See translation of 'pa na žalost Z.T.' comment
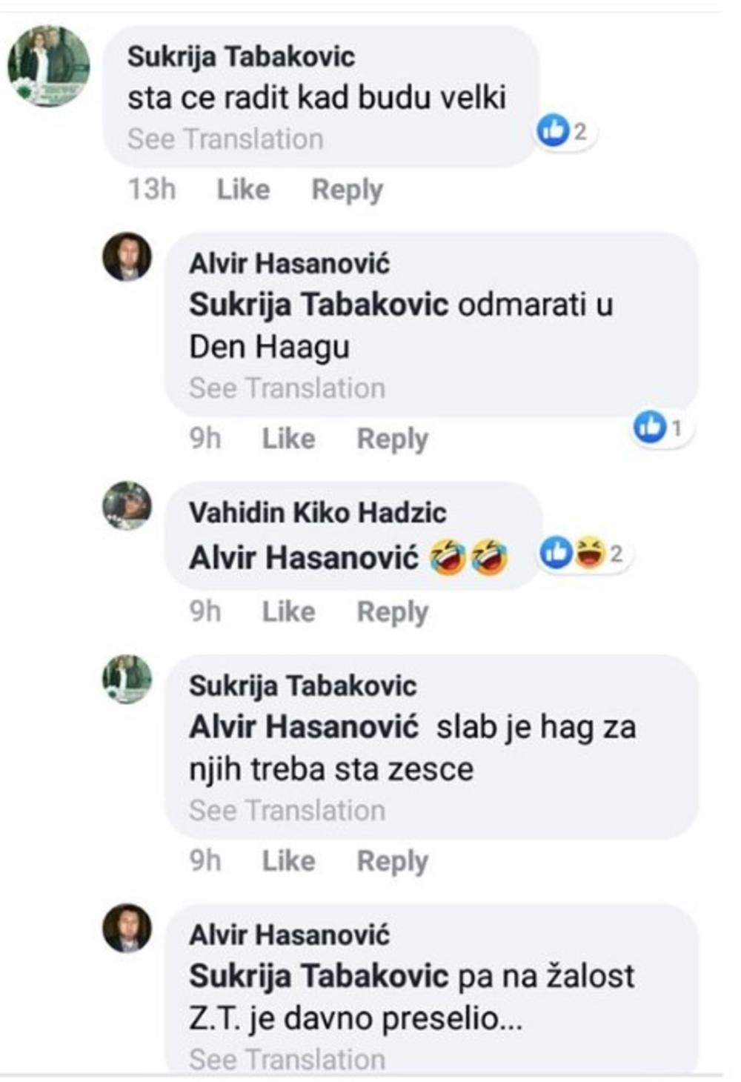Screen dimensions: 741x1082 click(x=287, y=1060)
